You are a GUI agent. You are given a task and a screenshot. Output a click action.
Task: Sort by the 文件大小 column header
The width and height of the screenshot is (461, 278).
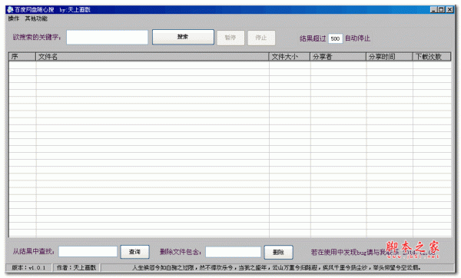[x=290, y=57]
